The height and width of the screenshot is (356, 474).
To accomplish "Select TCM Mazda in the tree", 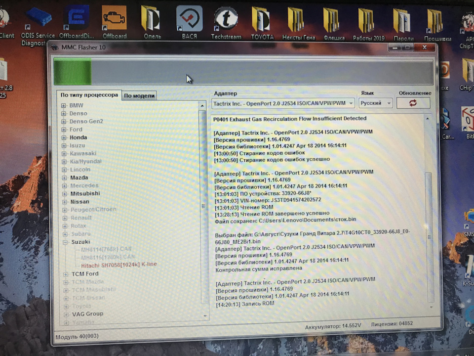I will pyautogui.click(x=88, y=282).
